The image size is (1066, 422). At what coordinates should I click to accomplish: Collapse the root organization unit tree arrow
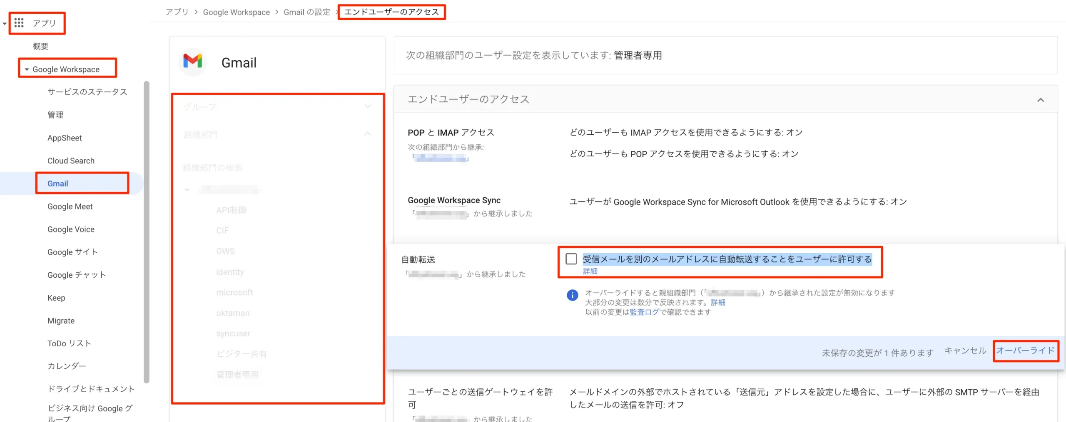pos(187,190)
